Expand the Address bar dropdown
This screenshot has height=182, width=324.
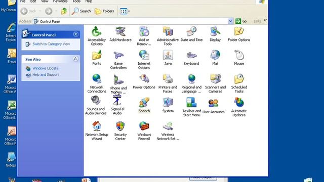[230, 21]
